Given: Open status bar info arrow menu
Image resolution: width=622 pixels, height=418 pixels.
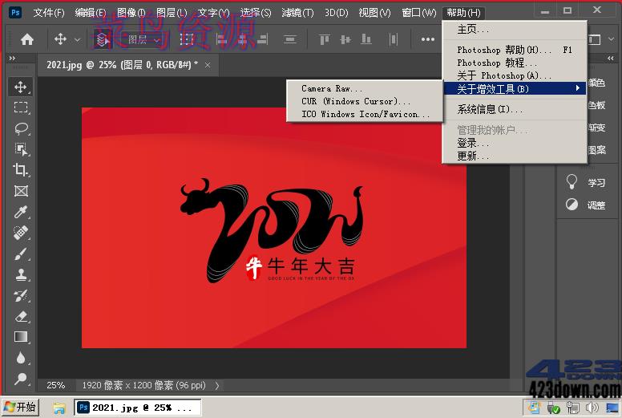Looking at the screenshot, I should point(217,385).
